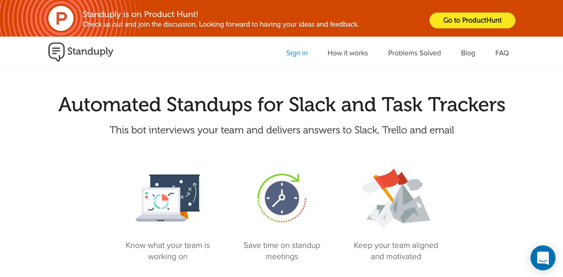Click the Product Hunt P logo icon

[x=61, y=19]
